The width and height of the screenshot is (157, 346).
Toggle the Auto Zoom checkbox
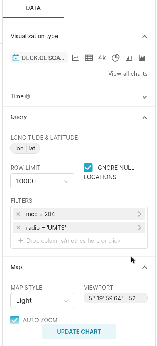click(x=15, y=320)
